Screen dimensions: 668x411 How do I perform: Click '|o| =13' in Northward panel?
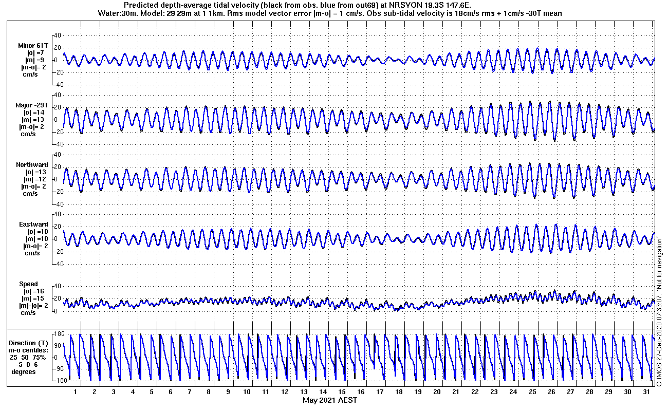click(36, 172)
